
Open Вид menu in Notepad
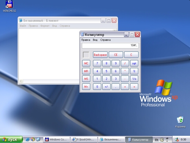coord(55,26)
